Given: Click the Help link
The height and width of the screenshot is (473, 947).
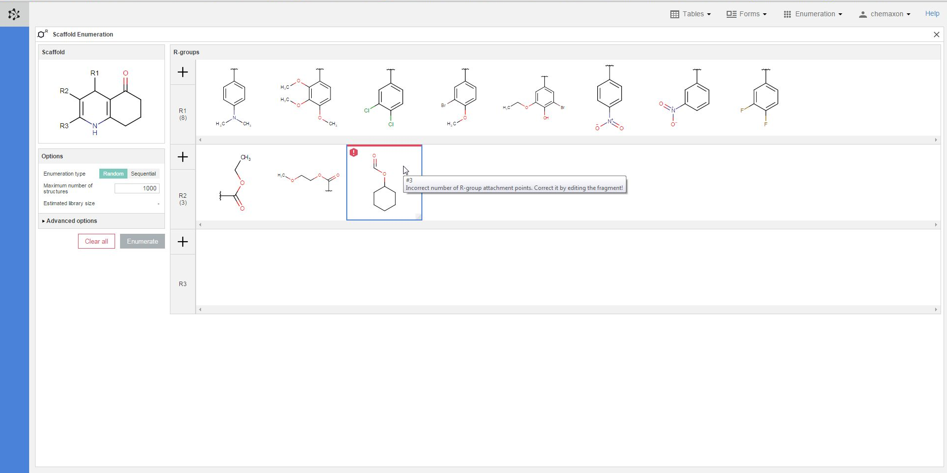Looking at the screenshot, I should (x=932, y=14).
